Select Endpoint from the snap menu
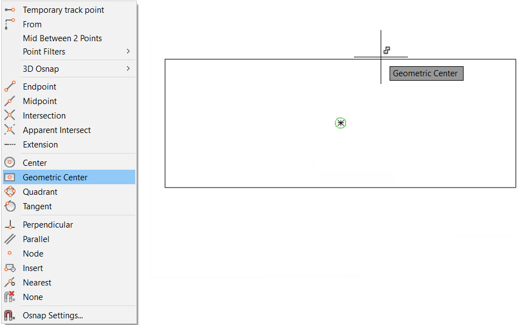Viewport: 517px width, 325px height. pos(40,87)
